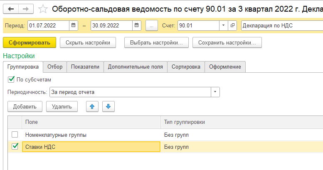Disable the Ставки НДС checkbox
The width and height of the screenshot is (323, 170).
[15, 146]
